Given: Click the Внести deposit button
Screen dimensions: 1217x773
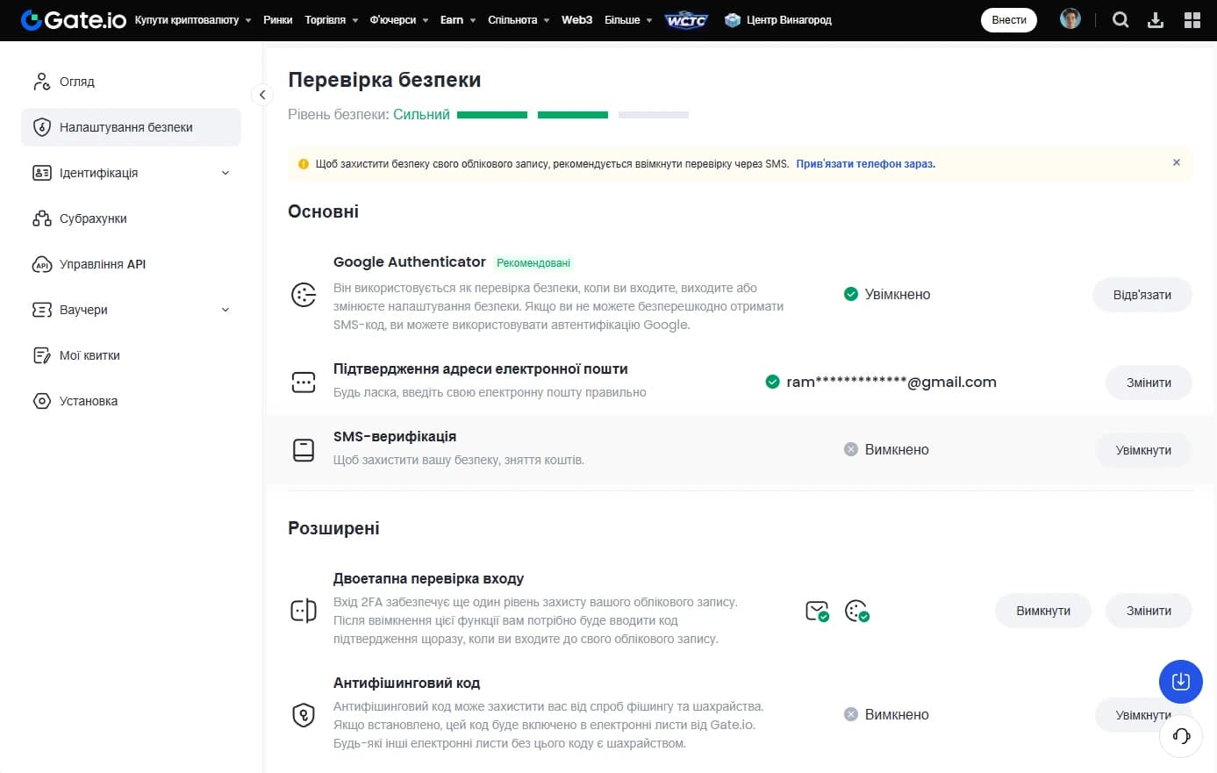Looking at the screenshot, I should [1009, 19].
